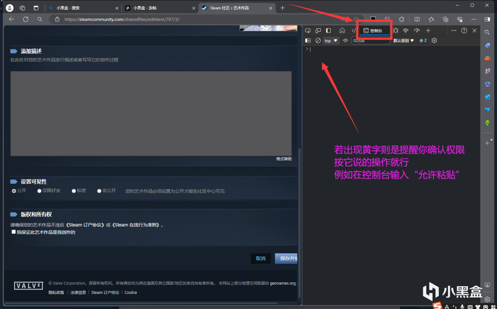Open the collections icon
This screenshot has height=309, width=497.
coord(446,19)
